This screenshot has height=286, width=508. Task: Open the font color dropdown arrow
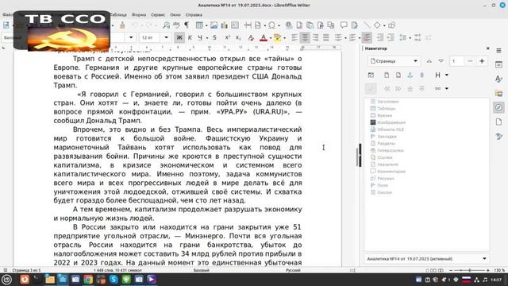click(x=271, y=38)
